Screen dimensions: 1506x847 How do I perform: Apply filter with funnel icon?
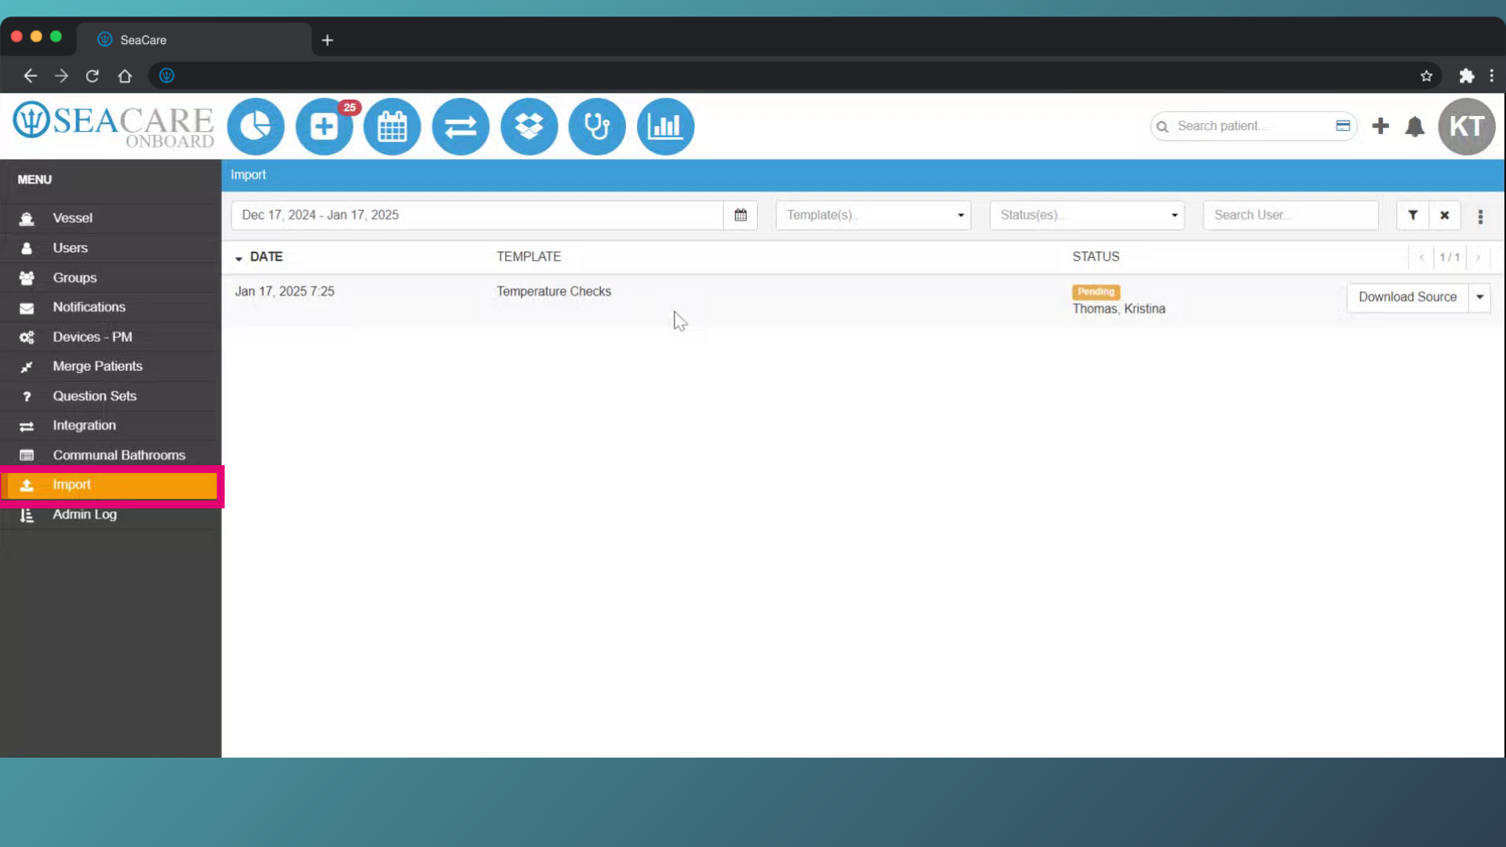[1413, 215]
